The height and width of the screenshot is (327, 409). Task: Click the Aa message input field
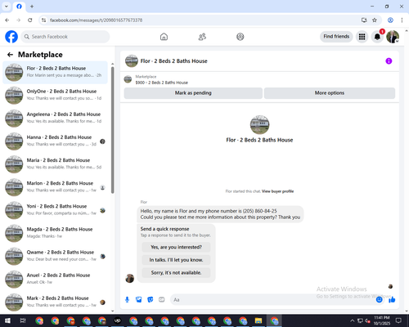tap(272, 300)
